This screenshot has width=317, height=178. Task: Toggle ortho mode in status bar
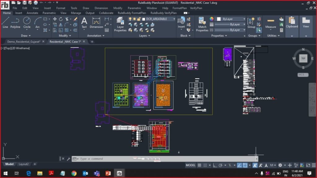(x=215, y=165)
